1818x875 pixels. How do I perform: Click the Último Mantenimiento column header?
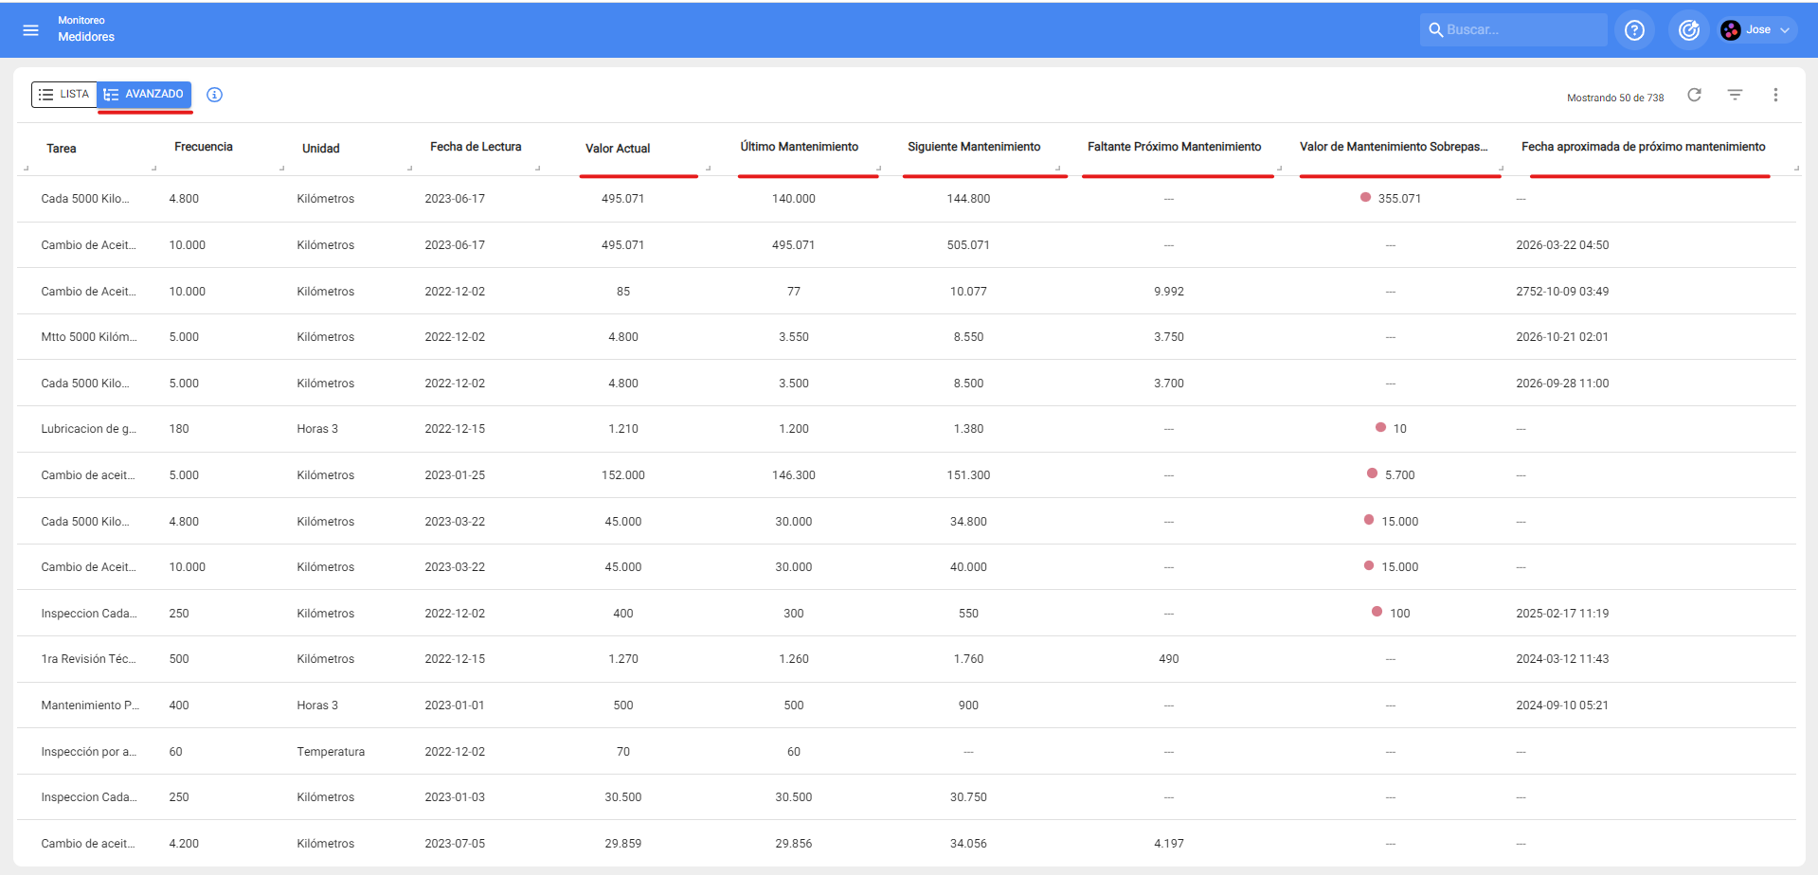click(799, 147)
